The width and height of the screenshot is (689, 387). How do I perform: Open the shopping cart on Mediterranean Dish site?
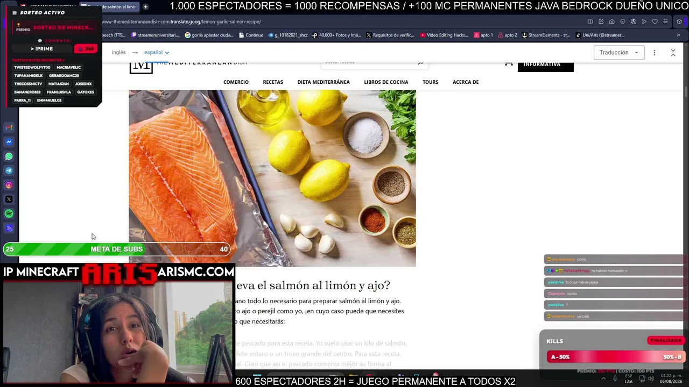click(x=509, y=63)
